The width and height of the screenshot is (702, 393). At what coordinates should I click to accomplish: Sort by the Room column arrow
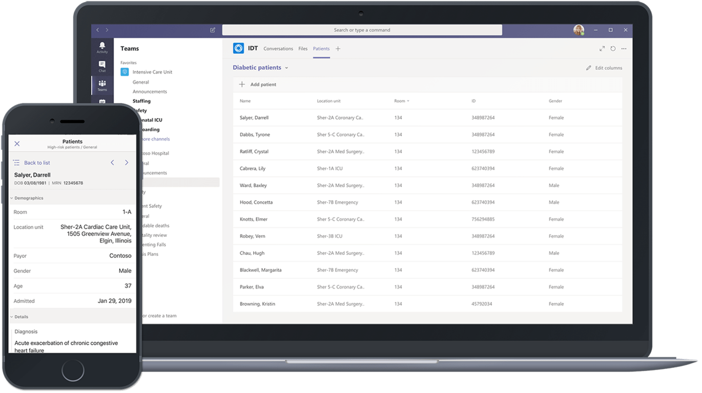pyautogui.click(x=408, y=101)
